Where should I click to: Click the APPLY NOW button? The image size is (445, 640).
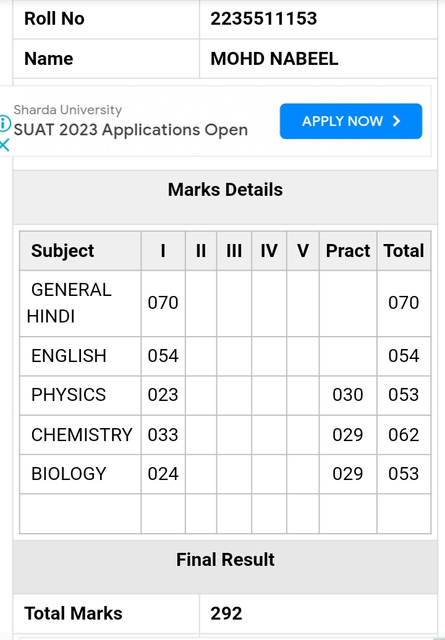click(x=350, y=121)
